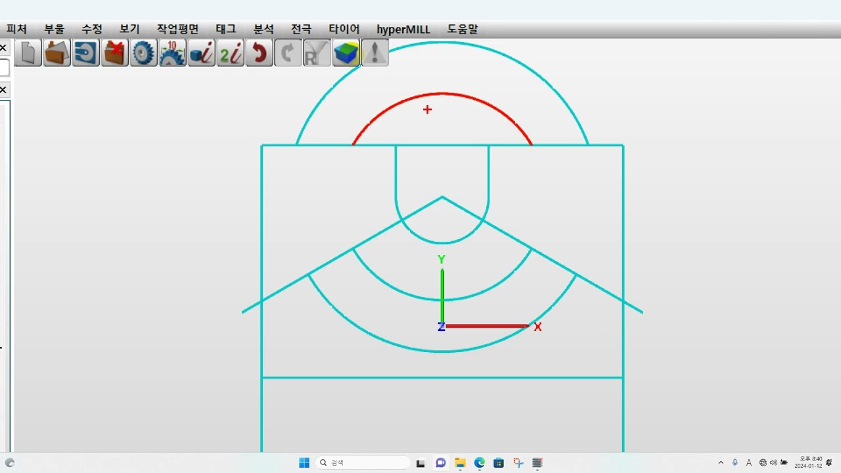
Task: Open the 부울 menu
Action: (55, 30)
